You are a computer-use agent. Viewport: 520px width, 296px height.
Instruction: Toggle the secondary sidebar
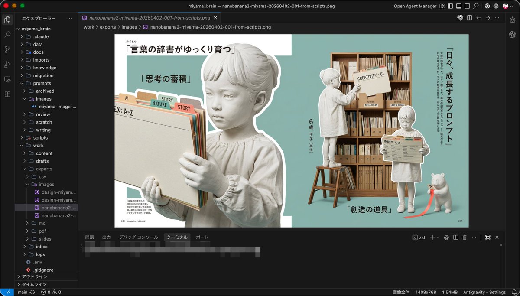pos(467,7)
